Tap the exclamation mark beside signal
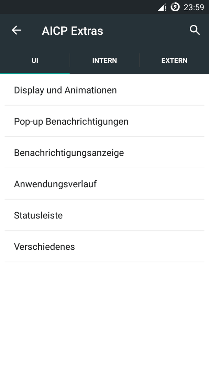Screen dimensions: 209x371 [165, 8]
